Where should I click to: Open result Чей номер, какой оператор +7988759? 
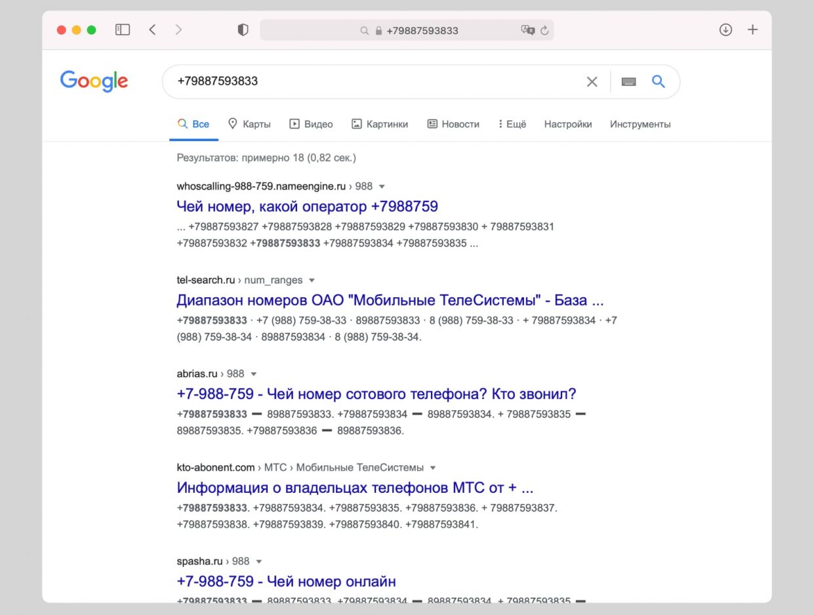tap(307, 207)
